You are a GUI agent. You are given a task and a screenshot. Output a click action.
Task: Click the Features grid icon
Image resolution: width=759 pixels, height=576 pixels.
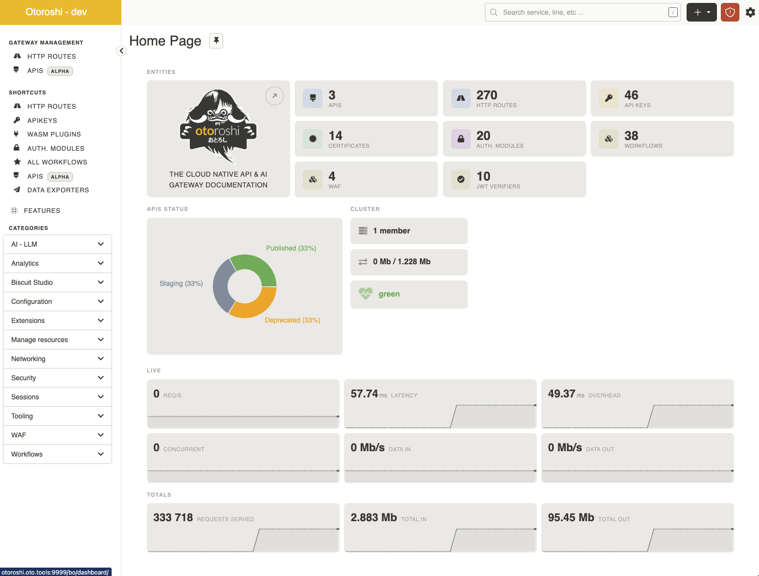tap(14, 210)
